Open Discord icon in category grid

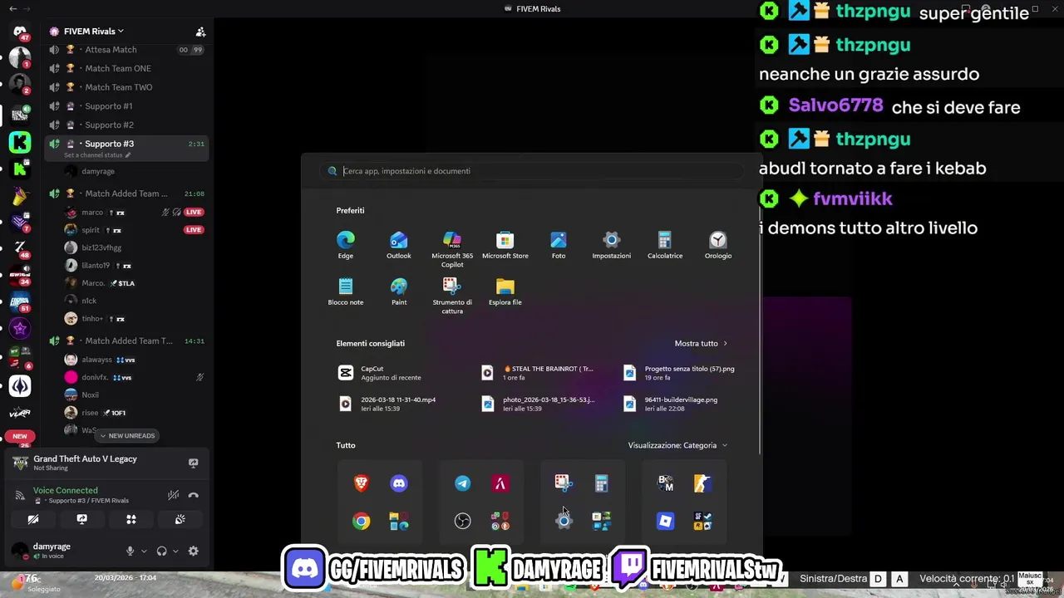point(399,483)
